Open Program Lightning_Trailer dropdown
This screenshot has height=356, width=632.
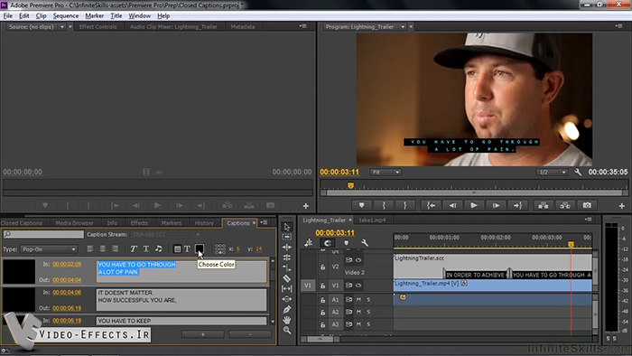tap(403, 26)
